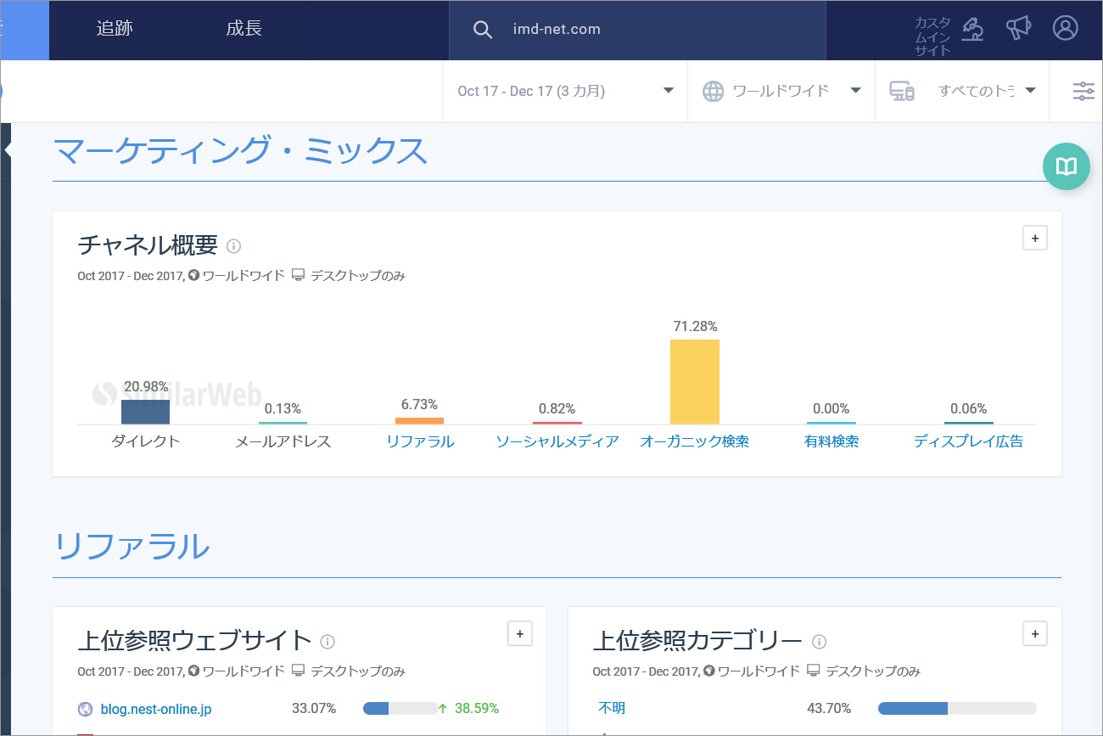Click the 0.13% value label
The image size is (1103, 736).
283,409
